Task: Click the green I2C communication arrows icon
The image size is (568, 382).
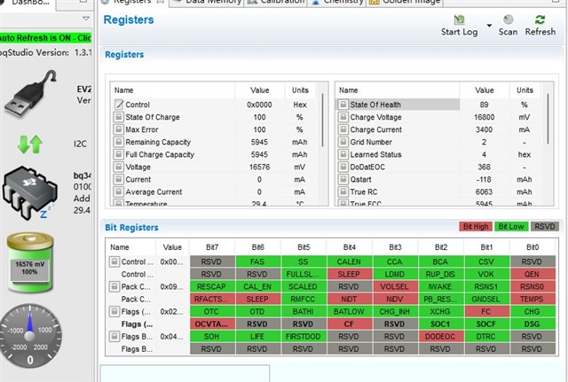Action: [x=29, y=144]
